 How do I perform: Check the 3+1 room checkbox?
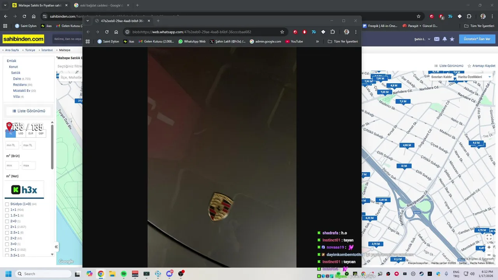pos(7,250)
